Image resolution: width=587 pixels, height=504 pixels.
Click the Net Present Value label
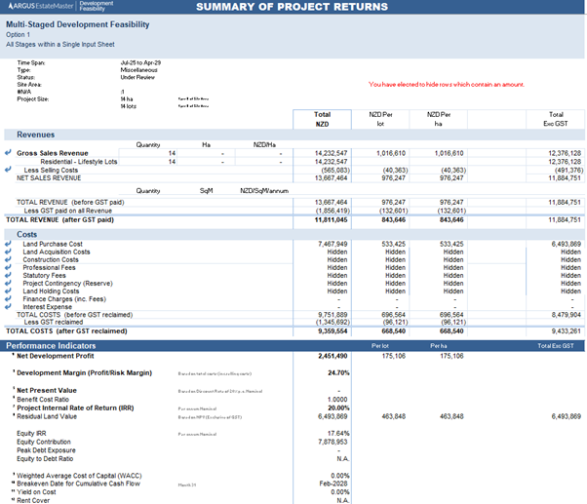[x=47, y=390]
